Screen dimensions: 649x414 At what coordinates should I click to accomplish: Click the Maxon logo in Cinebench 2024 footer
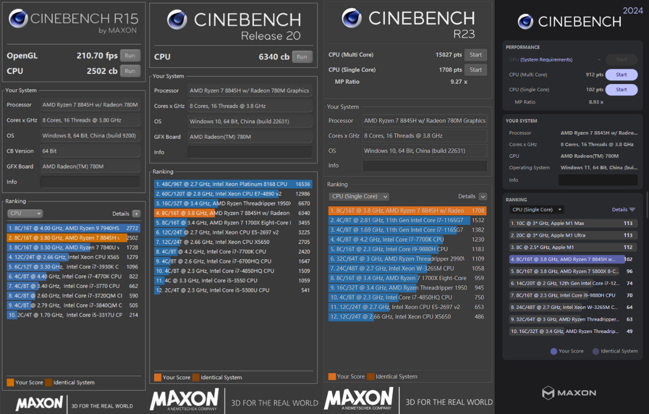tap(569, 393)
